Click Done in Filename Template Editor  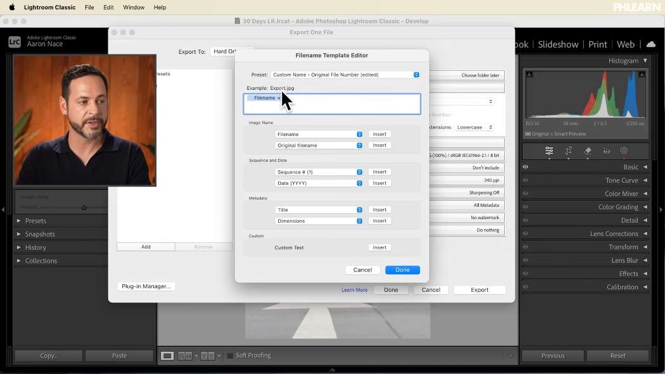402,270
